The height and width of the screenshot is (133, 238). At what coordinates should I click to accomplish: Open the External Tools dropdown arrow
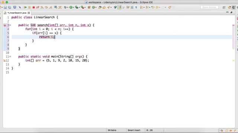85,7
